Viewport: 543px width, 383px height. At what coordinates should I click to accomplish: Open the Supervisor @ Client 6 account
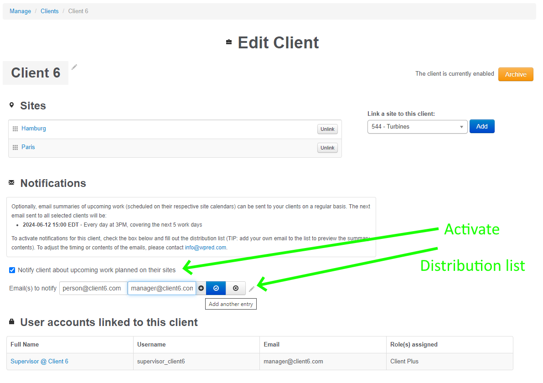(39, 361)
